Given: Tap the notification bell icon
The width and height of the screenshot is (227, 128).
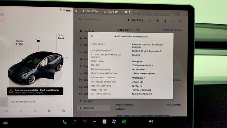Looking at the screenshot, I should 165,21.
